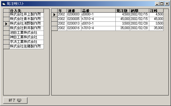The height and width of the screenshot is (106, 171).
Task: Click the 連番 column header
Action: (x=74, y=11)
